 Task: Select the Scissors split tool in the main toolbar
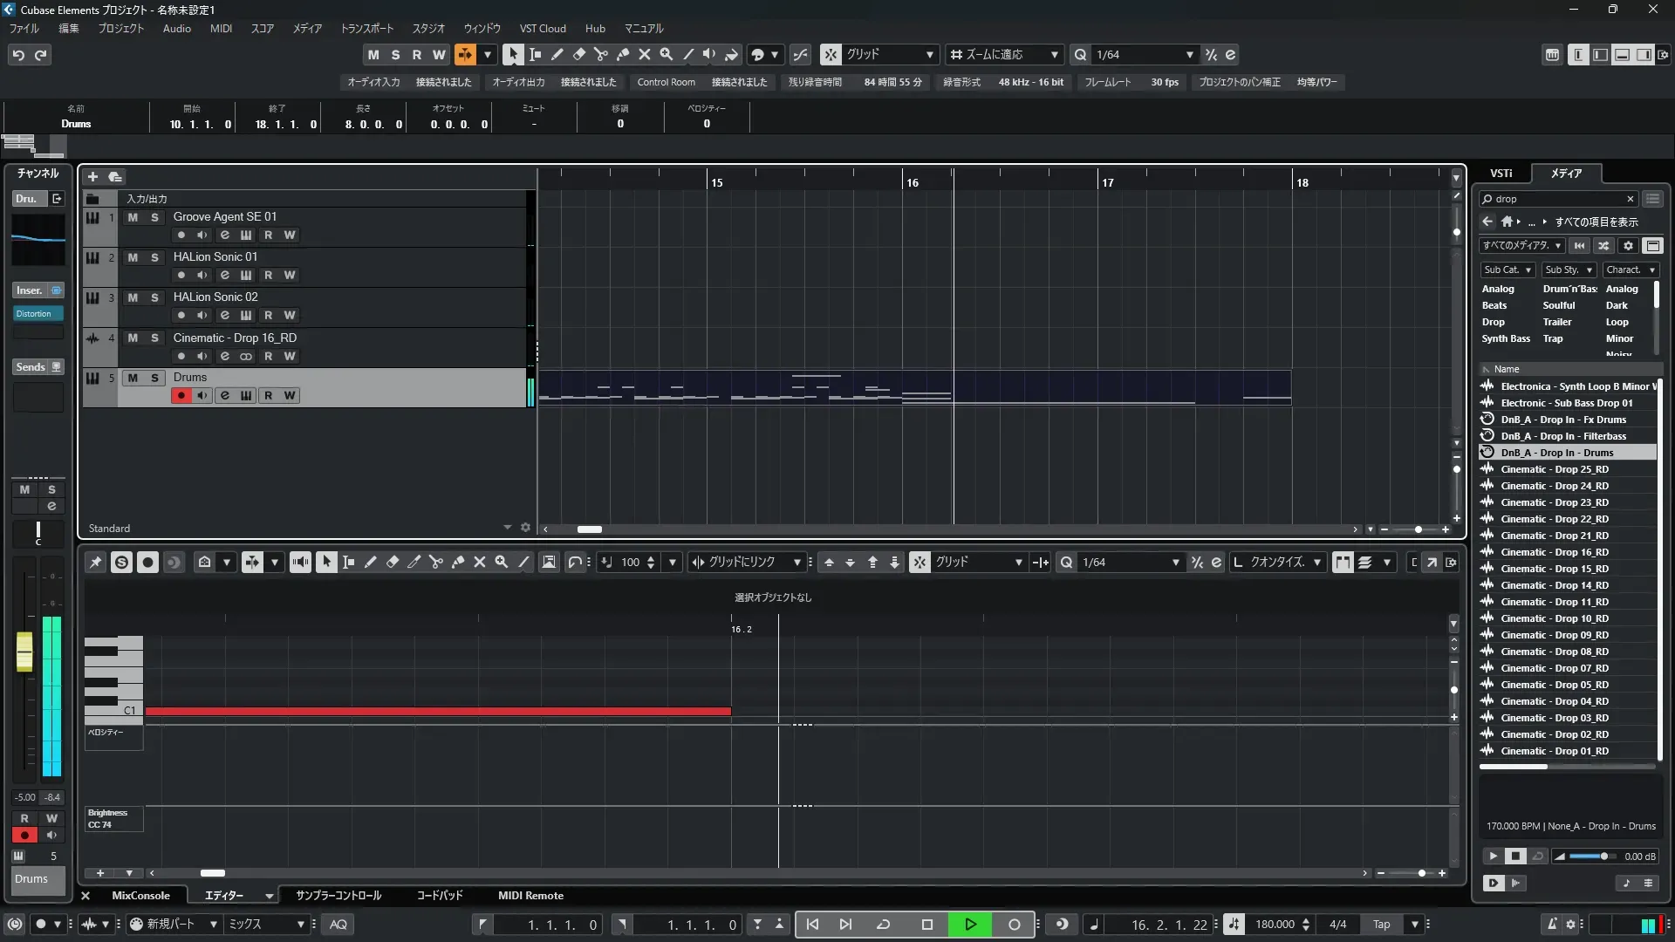tap(600, 54)
